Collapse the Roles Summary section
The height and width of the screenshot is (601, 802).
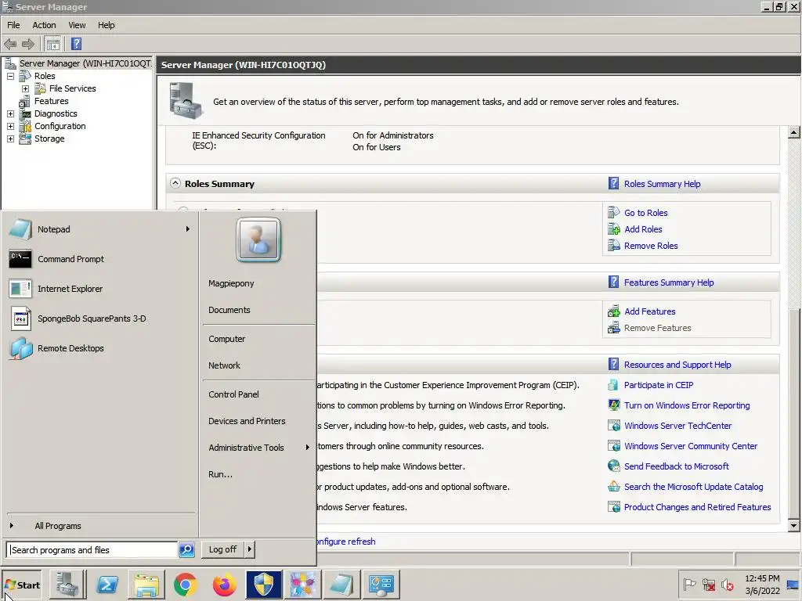click(175, 183)
